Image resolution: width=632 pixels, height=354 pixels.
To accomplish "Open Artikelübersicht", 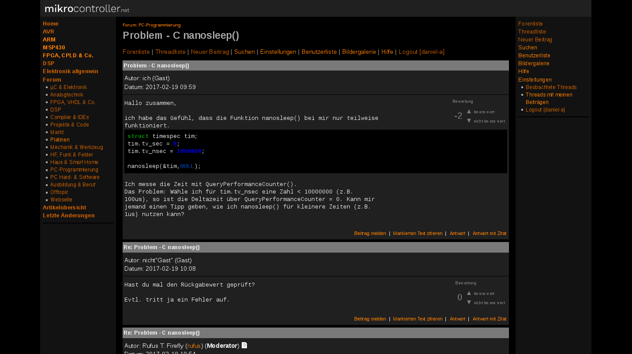I will (x=64, y=208).
